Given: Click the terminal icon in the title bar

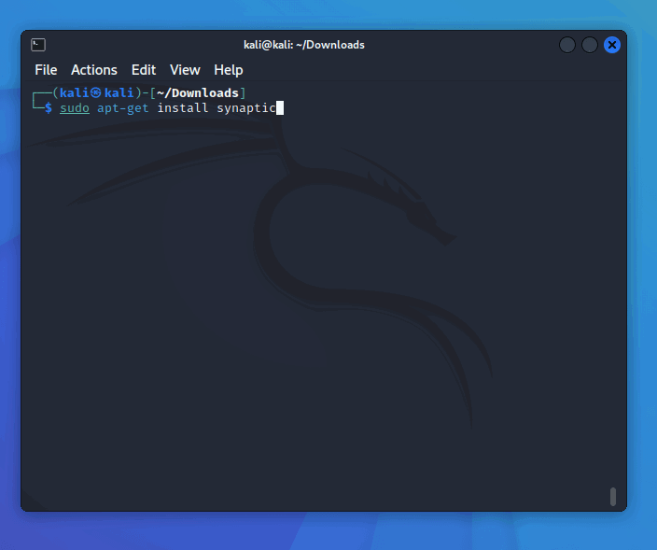Looking at the screenshot, I should coord(38,45).
